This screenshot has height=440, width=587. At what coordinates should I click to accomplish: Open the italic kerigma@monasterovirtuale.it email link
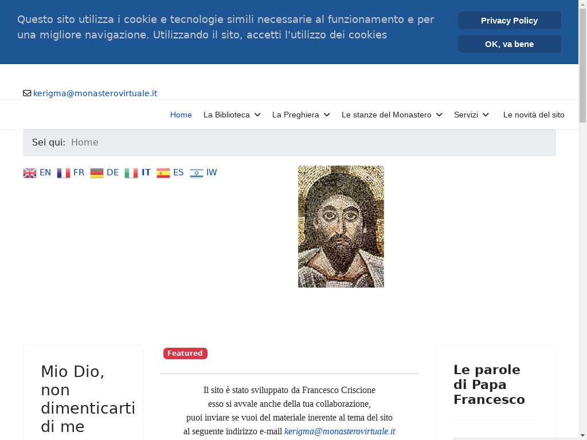click(x=339, y=431)
